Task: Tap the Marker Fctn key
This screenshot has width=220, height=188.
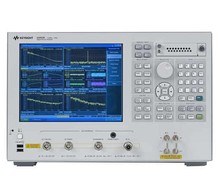Action: pyautogui.click(x=169, y=117)
